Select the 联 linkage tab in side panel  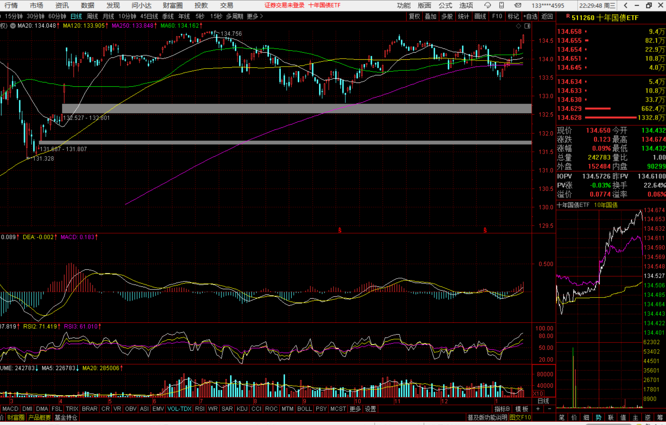[611, 417]
